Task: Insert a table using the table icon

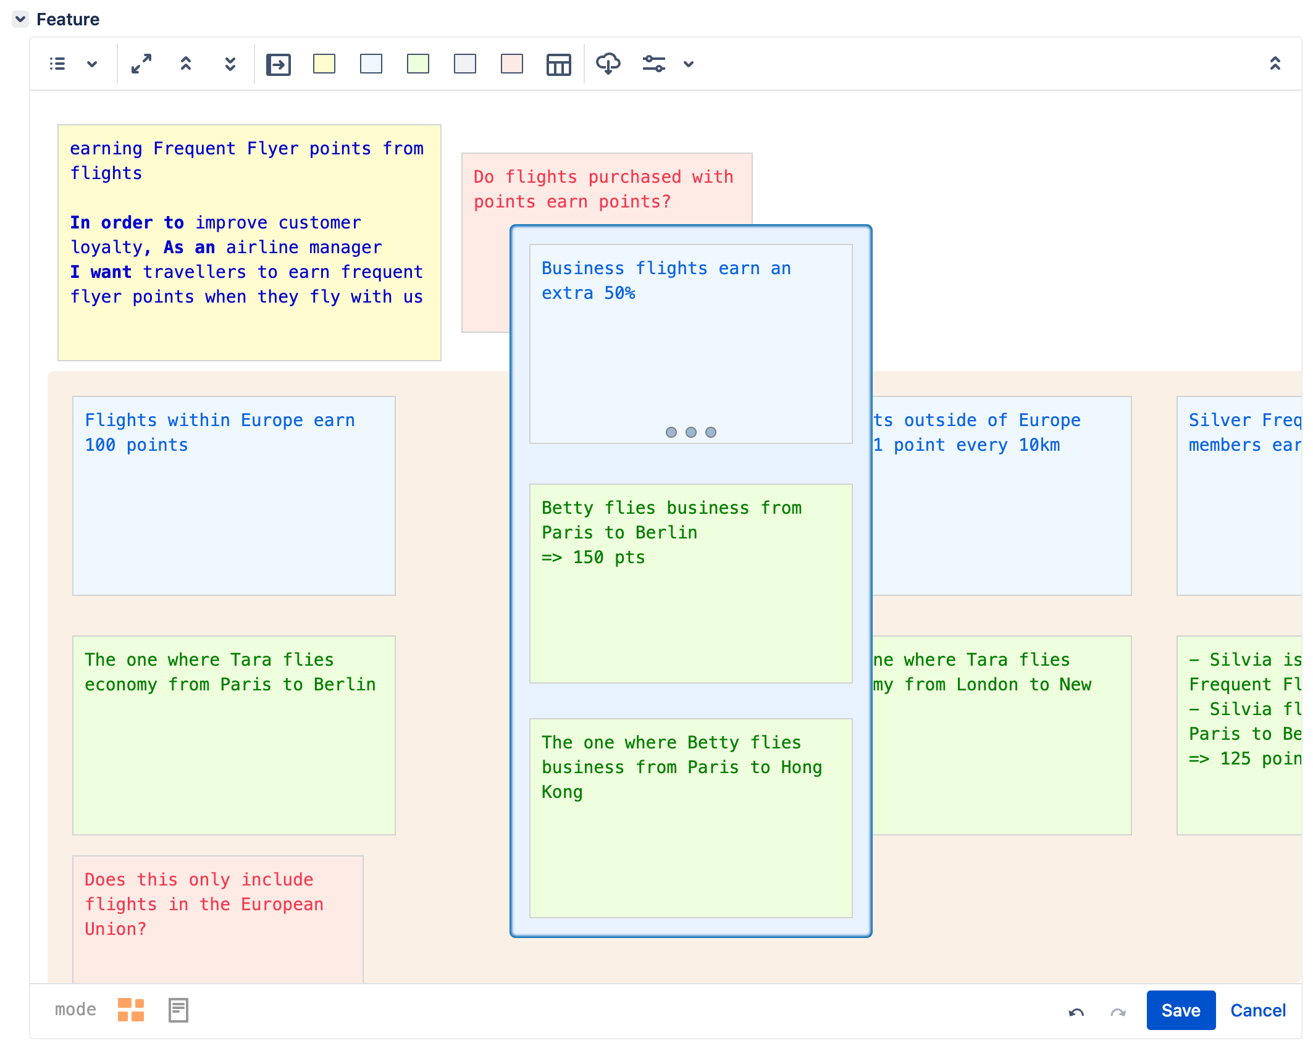Action: coord(558,64)
